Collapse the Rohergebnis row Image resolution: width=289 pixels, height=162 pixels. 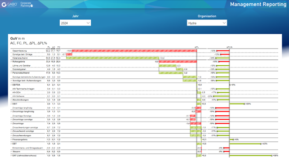[x=11, y=62]
